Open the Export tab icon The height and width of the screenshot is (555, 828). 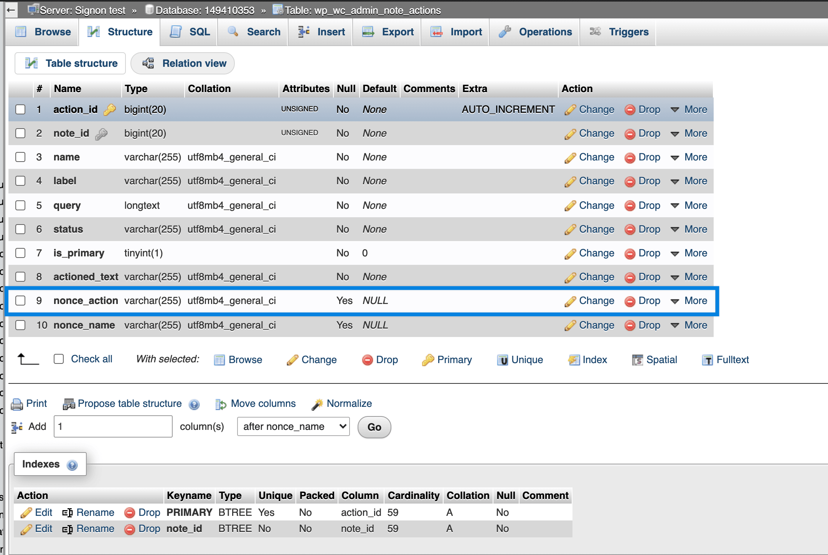click(368, 32)
